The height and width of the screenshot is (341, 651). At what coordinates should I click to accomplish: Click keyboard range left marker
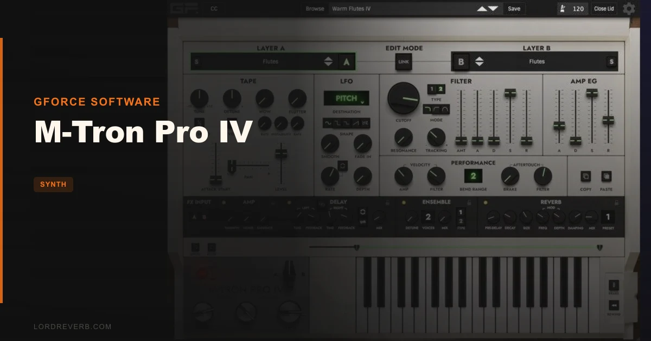point(356,247)
